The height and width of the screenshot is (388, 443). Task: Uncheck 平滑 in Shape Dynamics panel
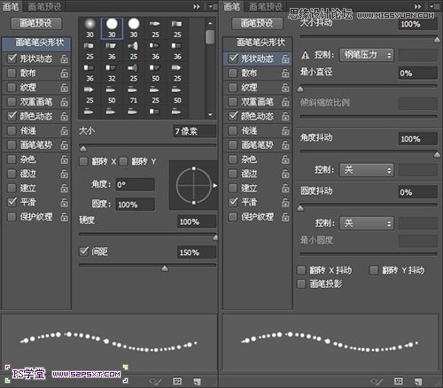(233, 202)
